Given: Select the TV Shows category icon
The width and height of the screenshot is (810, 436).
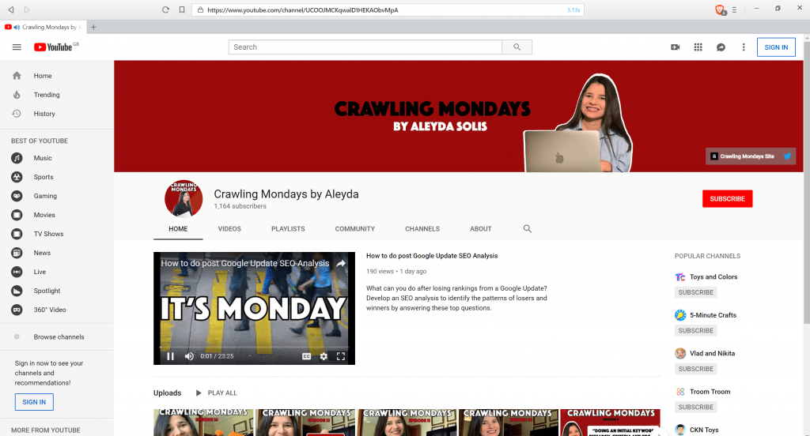Looking at the screenshot, I should click(17, 234).
